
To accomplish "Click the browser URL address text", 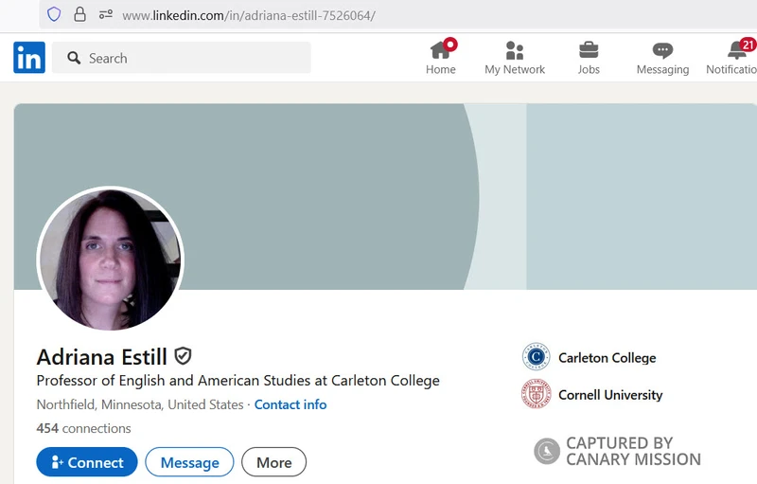I will click(x=249, y=15).
